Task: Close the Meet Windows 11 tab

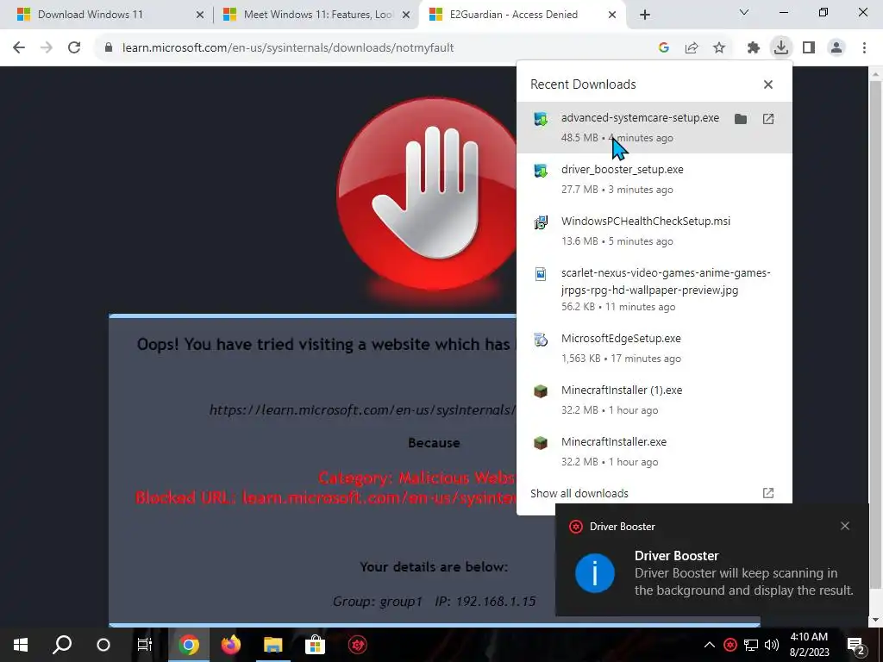Action: [x=405, y=16]
